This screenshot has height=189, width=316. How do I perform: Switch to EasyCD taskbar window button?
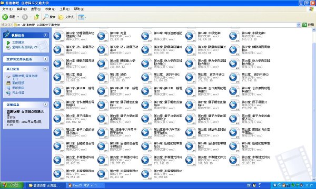85,185
